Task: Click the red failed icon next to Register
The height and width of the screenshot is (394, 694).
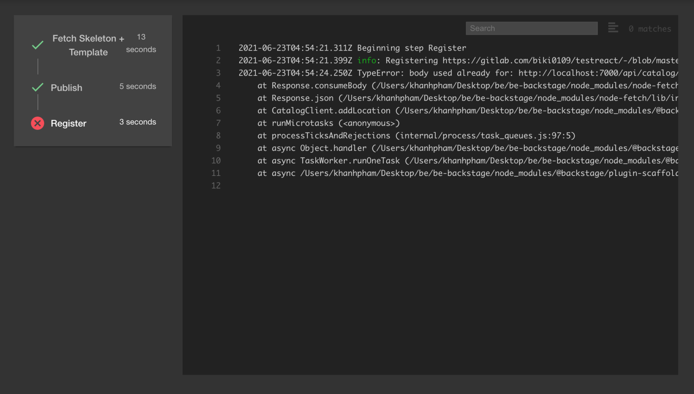Action: point(38,123)
